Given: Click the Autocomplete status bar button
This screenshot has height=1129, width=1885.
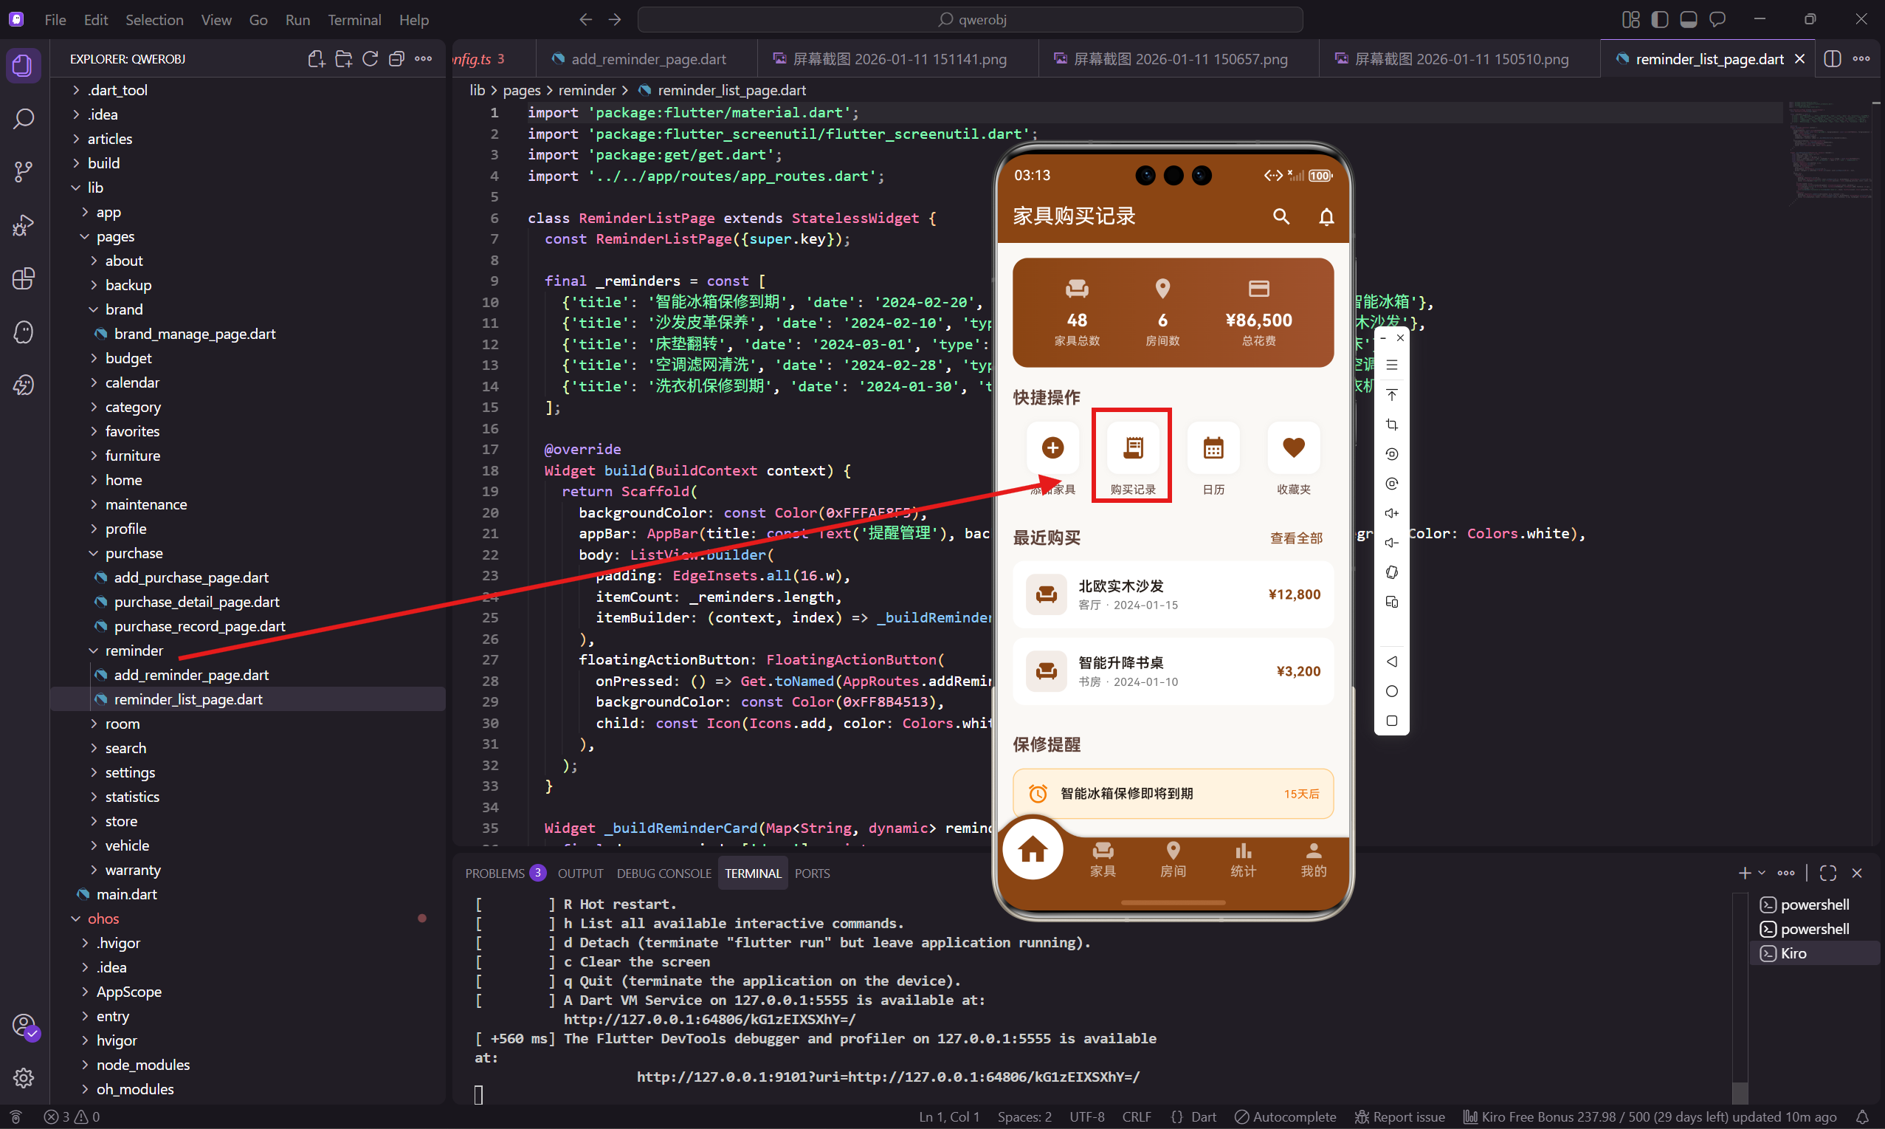Looking at the screenshot, I should [1284, 1117].
